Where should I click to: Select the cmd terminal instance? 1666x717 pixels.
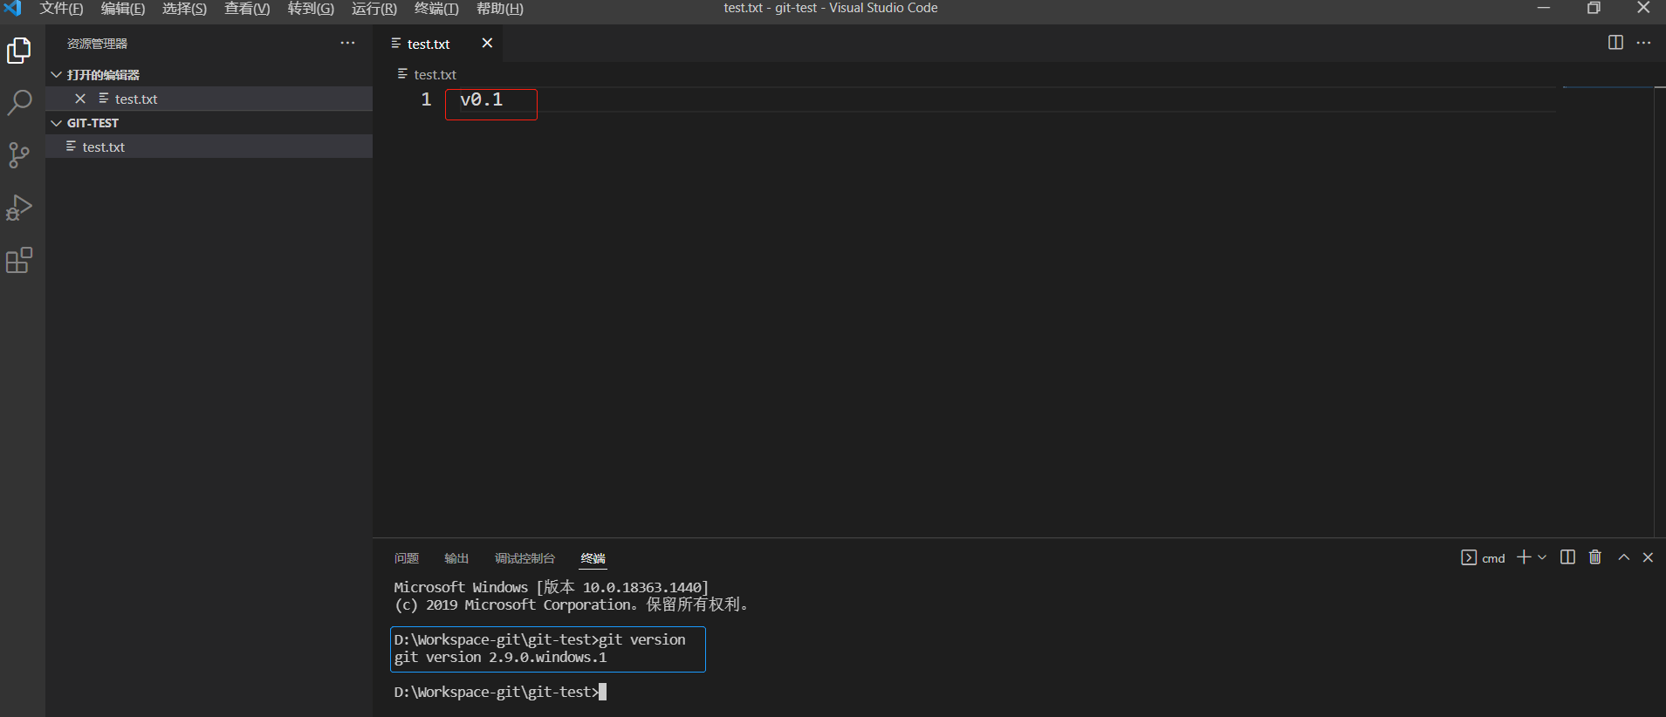(1483, 557)
